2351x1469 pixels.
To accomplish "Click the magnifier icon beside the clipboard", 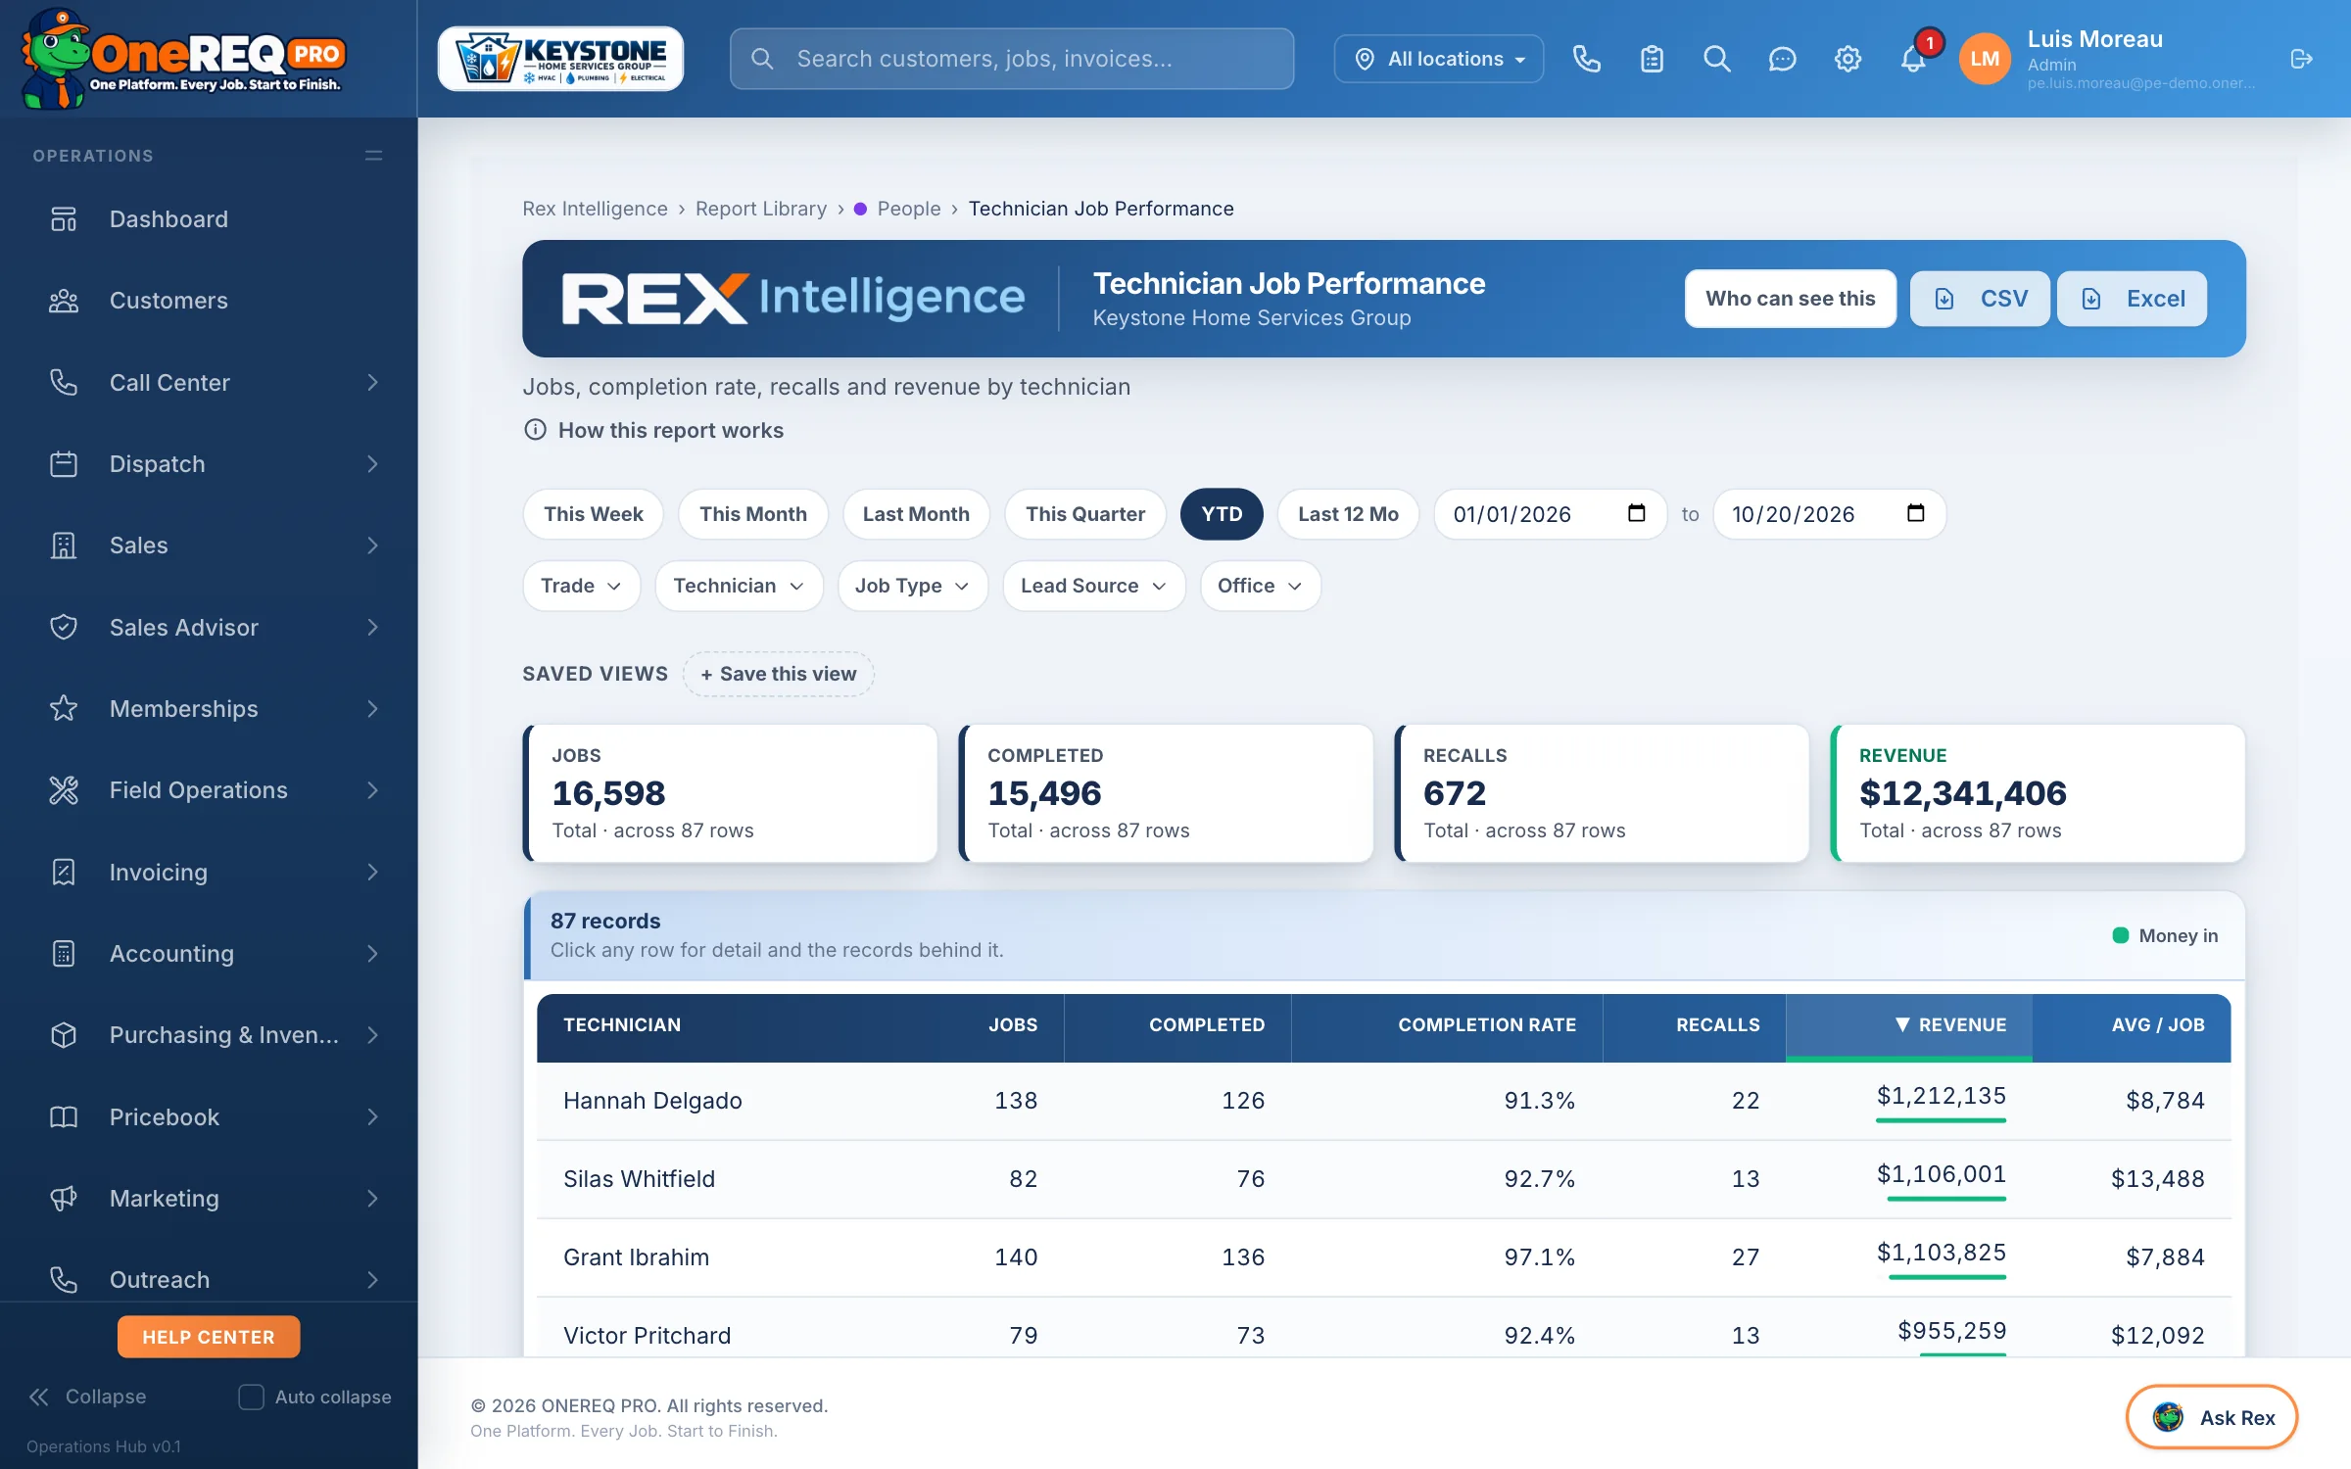I will pyautogui.click(x=1716, y=59).
